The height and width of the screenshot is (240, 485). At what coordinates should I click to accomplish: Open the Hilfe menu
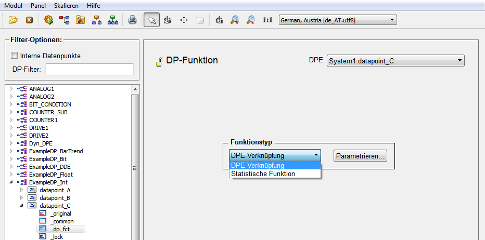[x=94, y=5]
